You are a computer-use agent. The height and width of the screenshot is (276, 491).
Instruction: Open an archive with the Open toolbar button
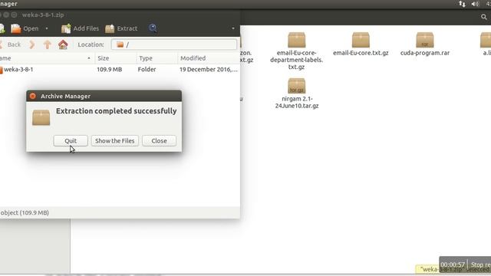pyautogui.click(x=25, y=28)
